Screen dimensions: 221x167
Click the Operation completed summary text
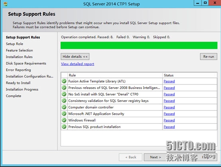115,37
